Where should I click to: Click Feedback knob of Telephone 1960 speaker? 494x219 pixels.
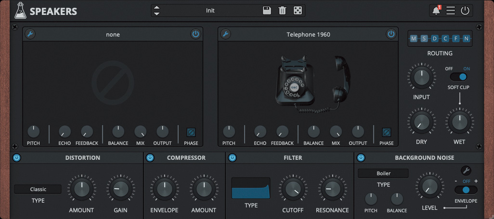[x=282, y=132]
